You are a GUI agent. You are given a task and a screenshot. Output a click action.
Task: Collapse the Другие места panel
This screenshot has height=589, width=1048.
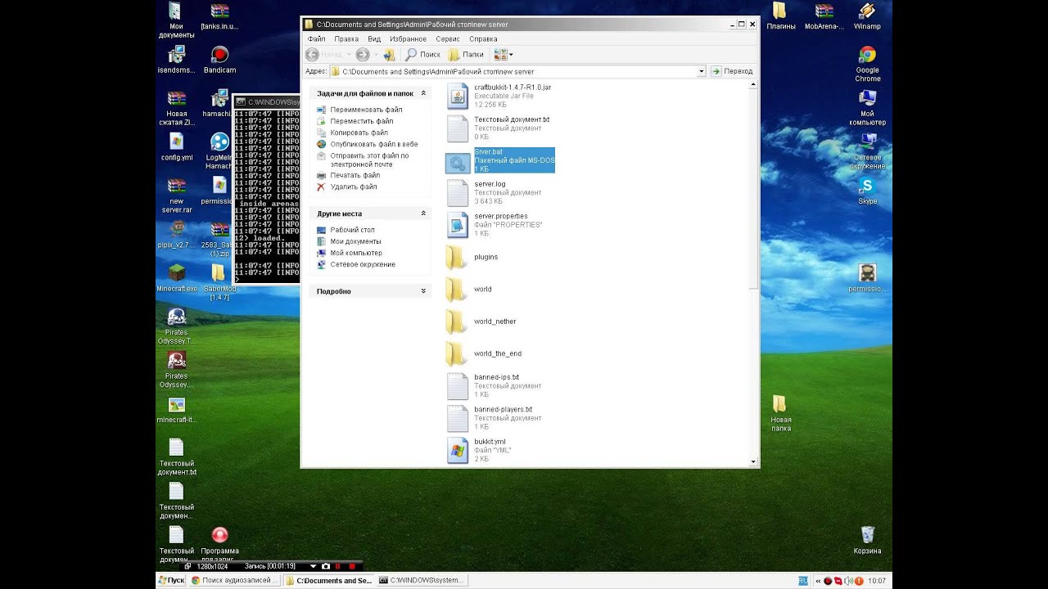click(423, 214)
